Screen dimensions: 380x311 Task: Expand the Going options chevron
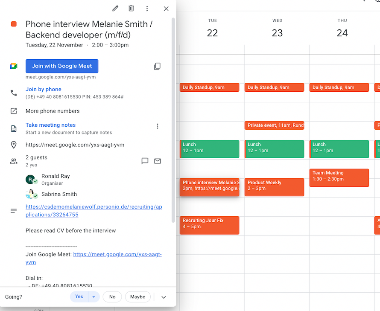click(x=164, y=297)
